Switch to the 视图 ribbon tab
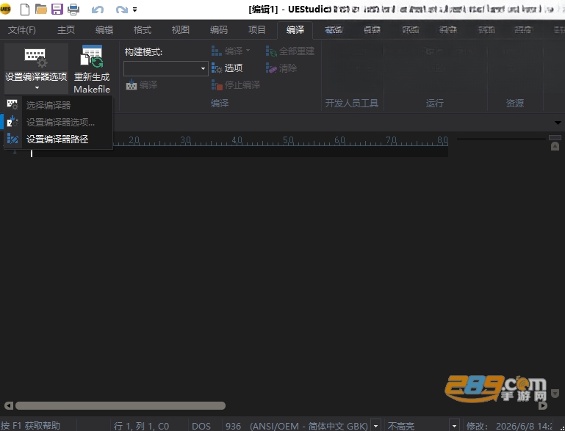Image resolution: width=565 pixels, height=431 pixels. (181, 30)
